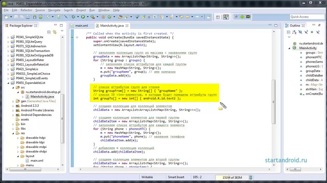Select the Java perspective icon
The width and height of the screenshot is (327, 183).
[226, 17]
